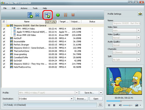Click the video icon next to Xmas-greeting
Image resolution: width=145 pixels, height=110 pixels.
pyautogui.click(x=11, y=54)
